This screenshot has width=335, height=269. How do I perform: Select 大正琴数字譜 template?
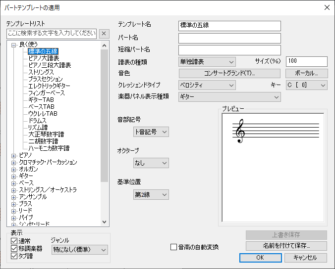47,134
